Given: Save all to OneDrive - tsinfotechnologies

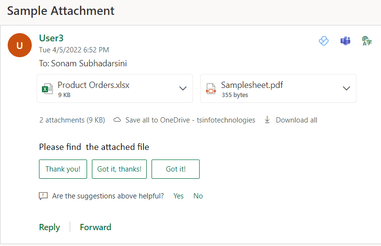Looking at the screenshot, I should click(190, 120).
